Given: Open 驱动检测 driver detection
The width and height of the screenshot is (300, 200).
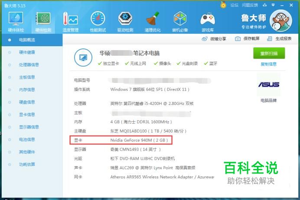Looking at the screenshot, I should 125,22.
